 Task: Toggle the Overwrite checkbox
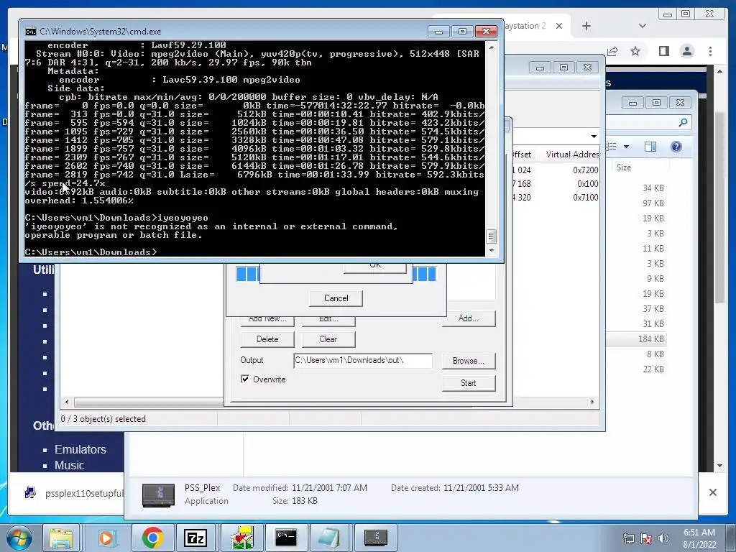[x=245, y=379]
